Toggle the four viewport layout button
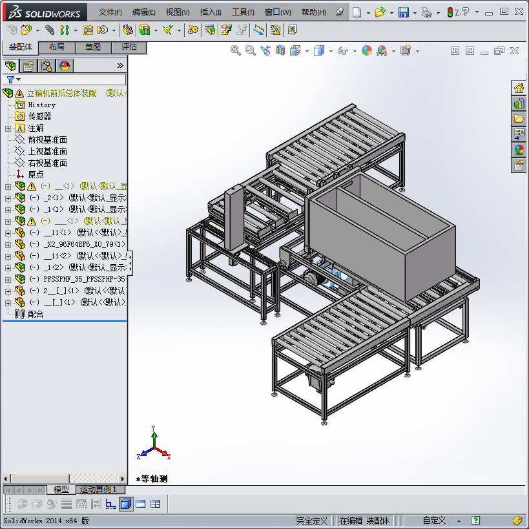Screen dimensions: 529x529 pyautogui.click(x=156, y=504)
